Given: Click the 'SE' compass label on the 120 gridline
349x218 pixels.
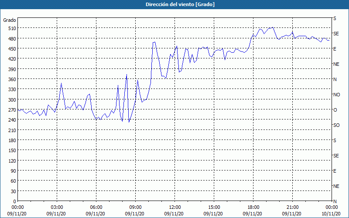Looking at the screenshot, I should click(336, 156).
